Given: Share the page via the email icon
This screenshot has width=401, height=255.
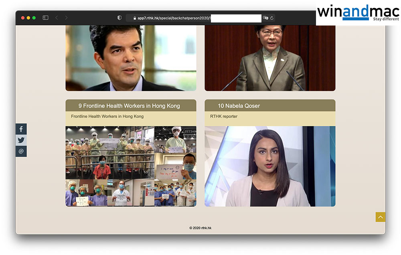Looking at the screenshot, I should (21, 152).
